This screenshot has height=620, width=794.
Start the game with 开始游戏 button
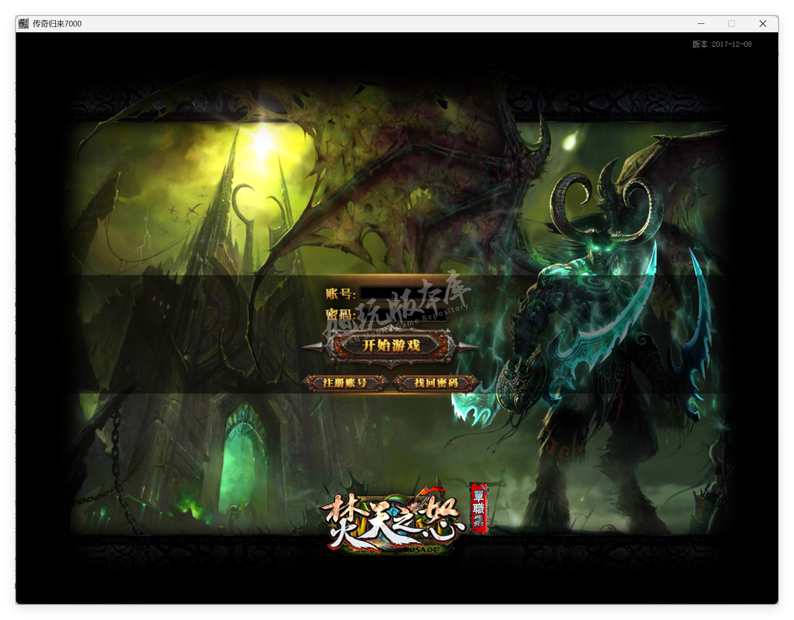(391, 346)
